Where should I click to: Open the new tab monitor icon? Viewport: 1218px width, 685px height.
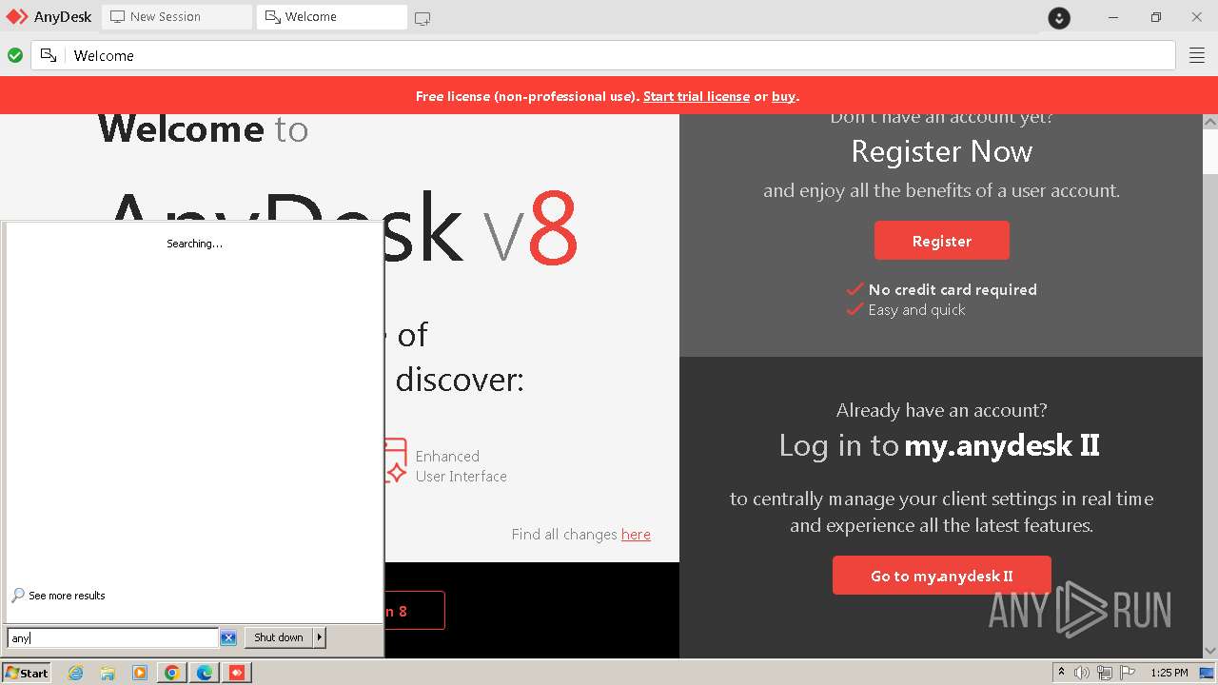click(422, 18)
